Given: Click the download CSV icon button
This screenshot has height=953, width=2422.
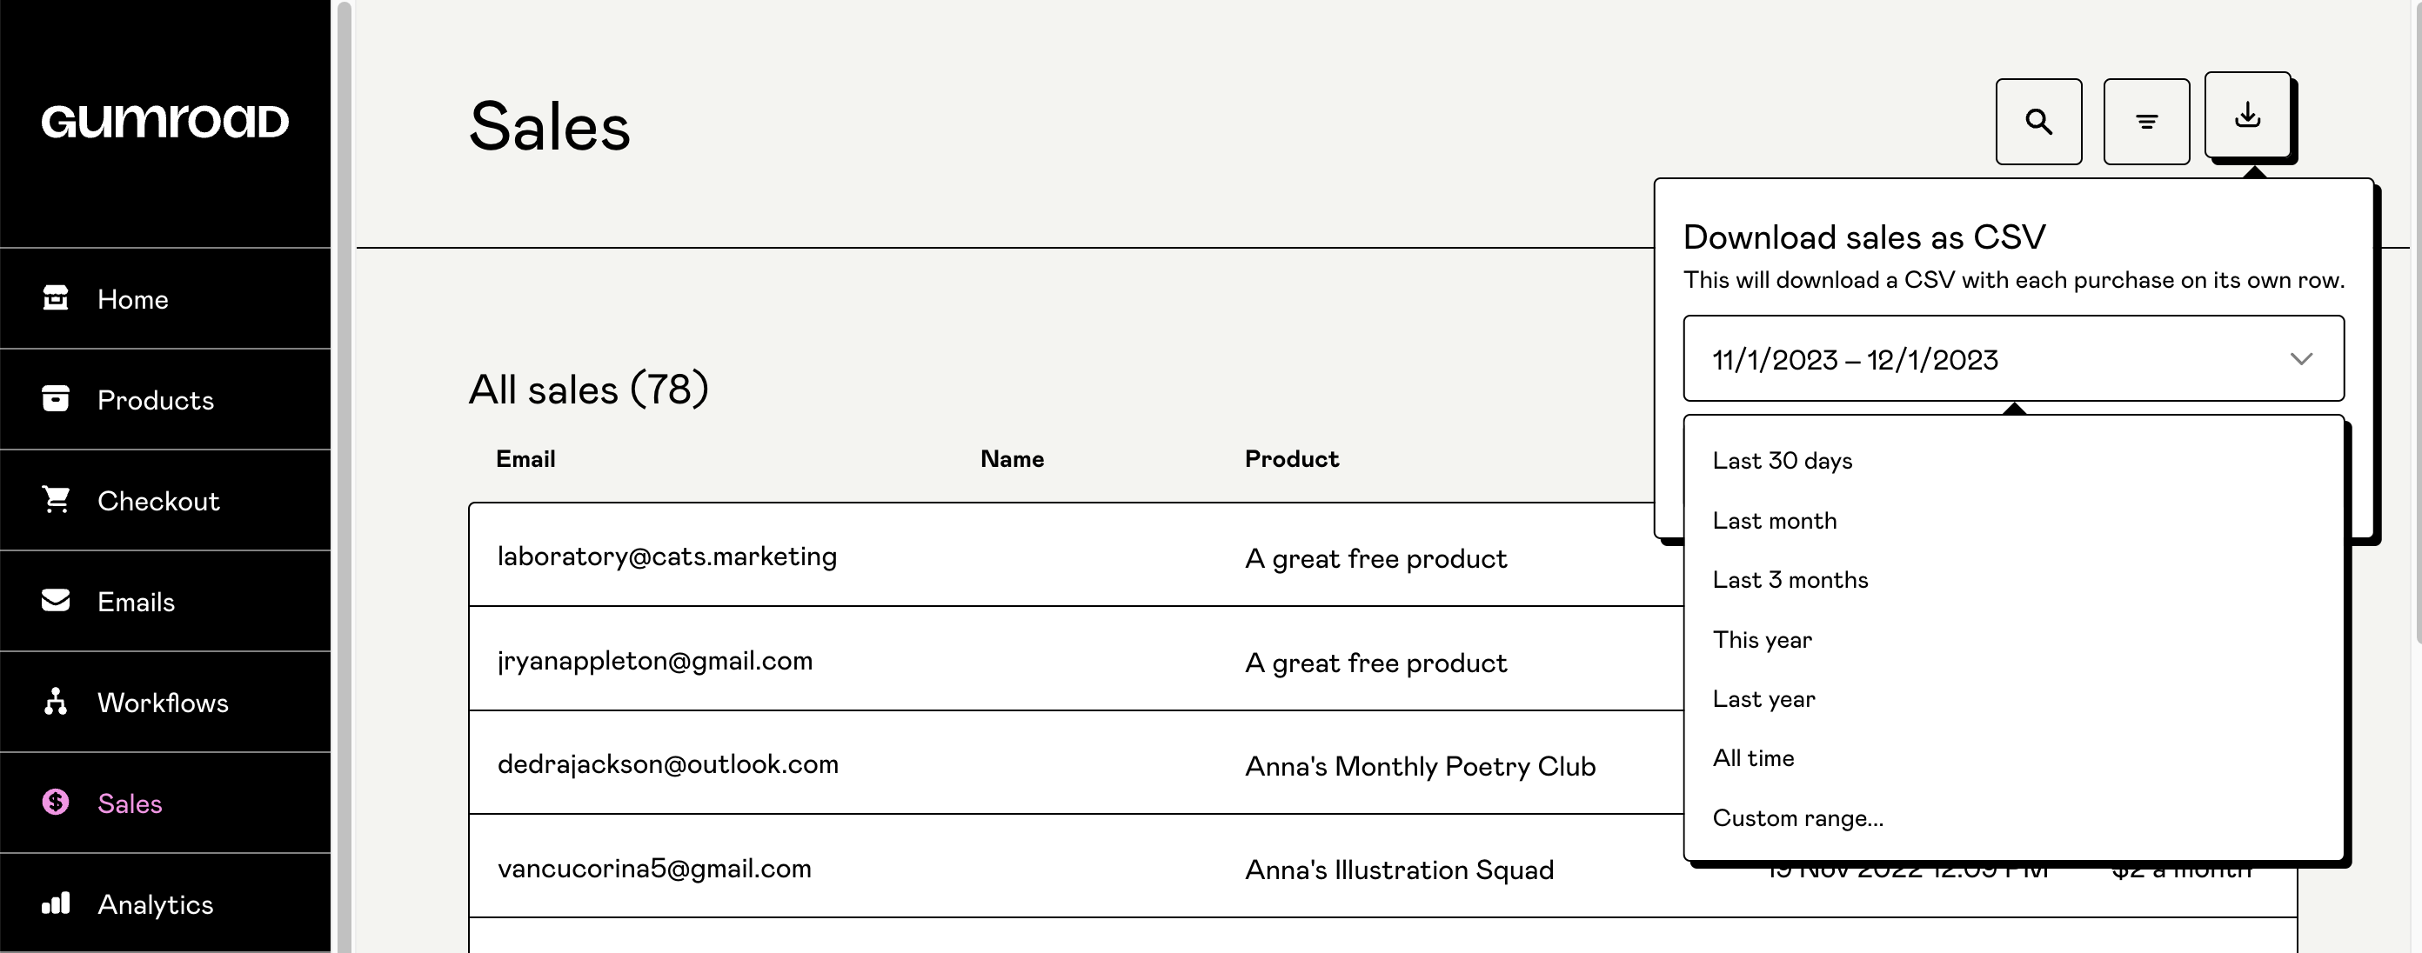Looking at the screenshot, I should [x=2247, y=116].
